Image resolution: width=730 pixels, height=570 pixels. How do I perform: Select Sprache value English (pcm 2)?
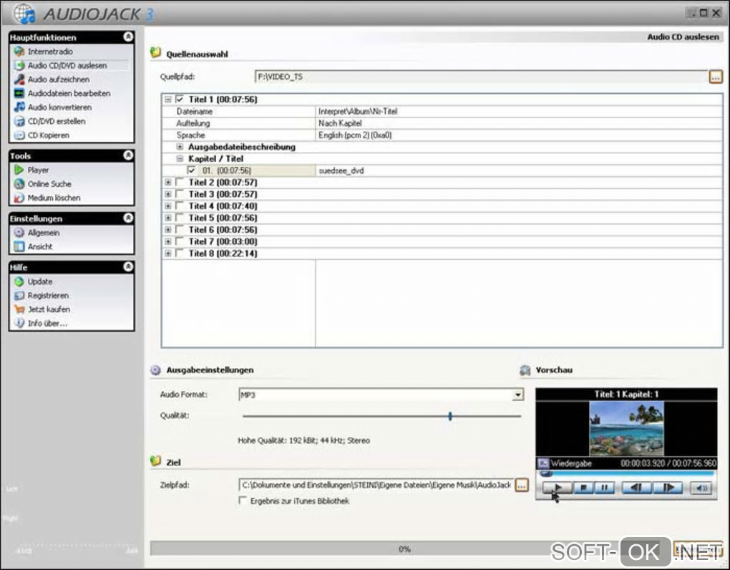[355, 135]
